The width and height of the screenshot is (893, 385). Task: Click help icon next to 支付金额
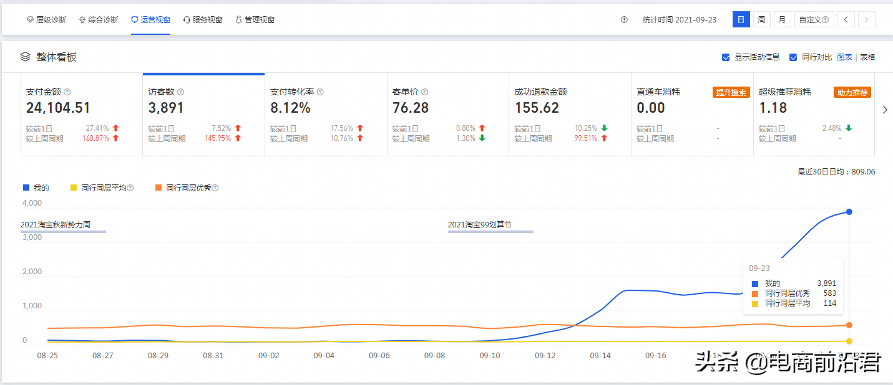pos(67,92)
